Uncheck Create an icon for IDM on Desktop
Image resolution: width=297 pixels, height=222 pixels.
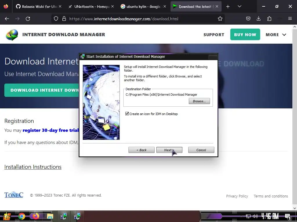[127, 114]
